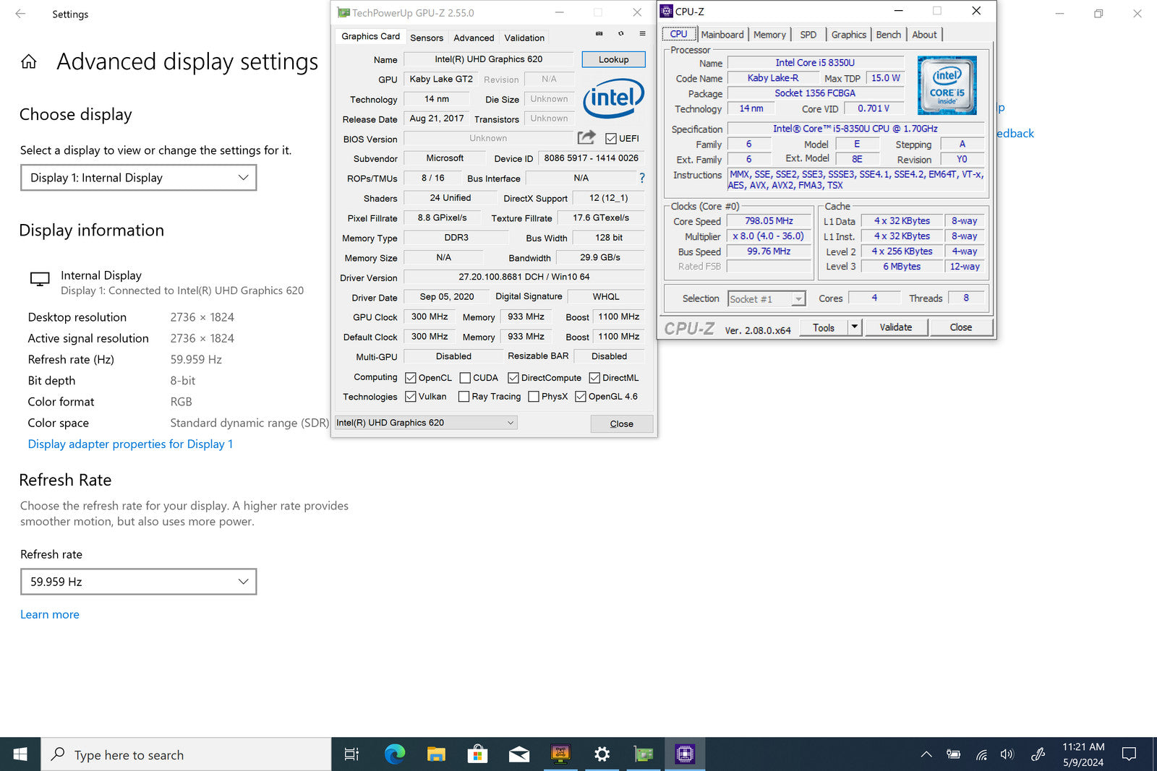Click the GPU-Z screenshot camera icon
This screenshot has width=1157, height=771.
tap(599, 34)
